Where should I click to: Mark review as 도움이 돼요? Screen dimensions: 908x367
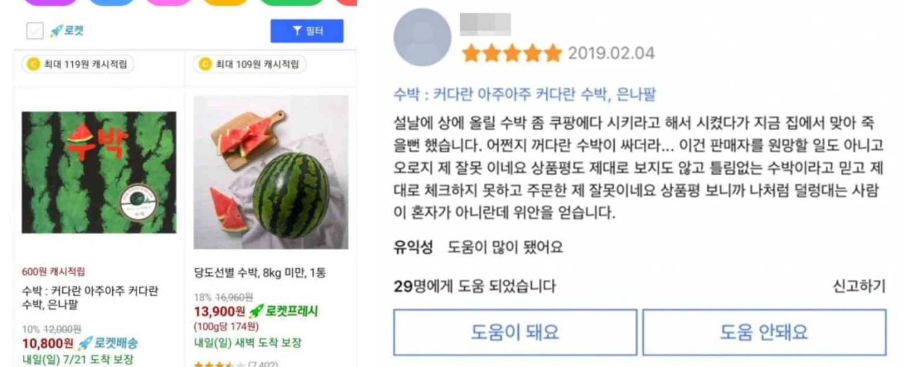[515, 332]
